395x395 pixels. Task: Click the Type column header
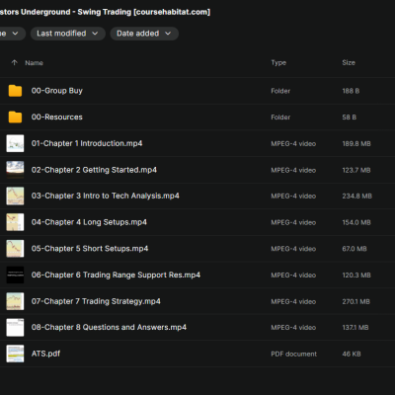(278, 63)
